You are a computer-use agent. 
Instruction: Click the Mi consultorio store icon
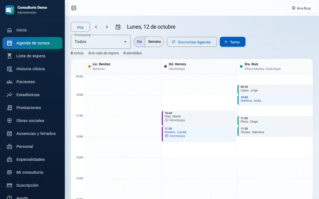click(10, 172)
